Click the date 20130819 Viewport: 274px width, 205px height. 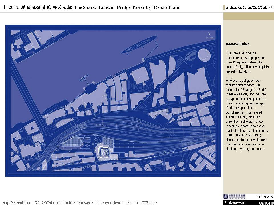point(265,197)
